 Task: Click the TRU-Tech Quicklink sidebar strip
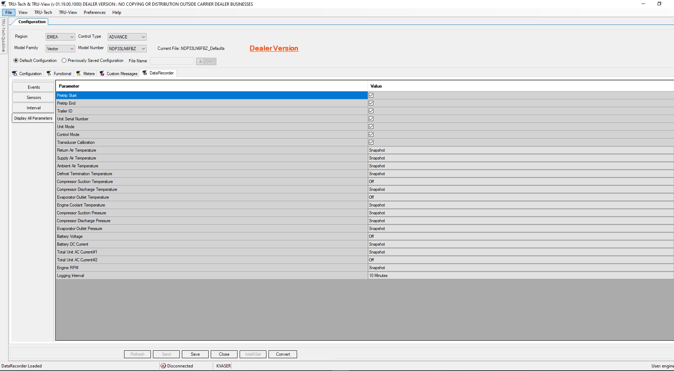click(4, 36)
